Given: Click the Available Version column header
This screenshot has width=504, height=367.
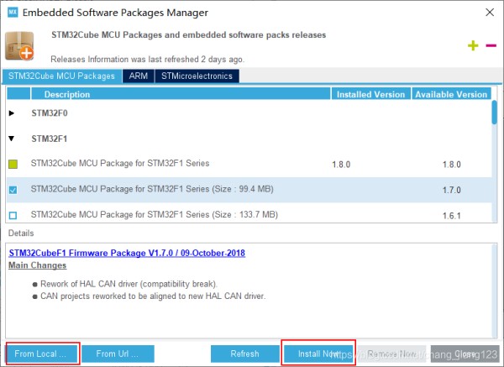Looking at the screenshot, I should coord(451,94).
